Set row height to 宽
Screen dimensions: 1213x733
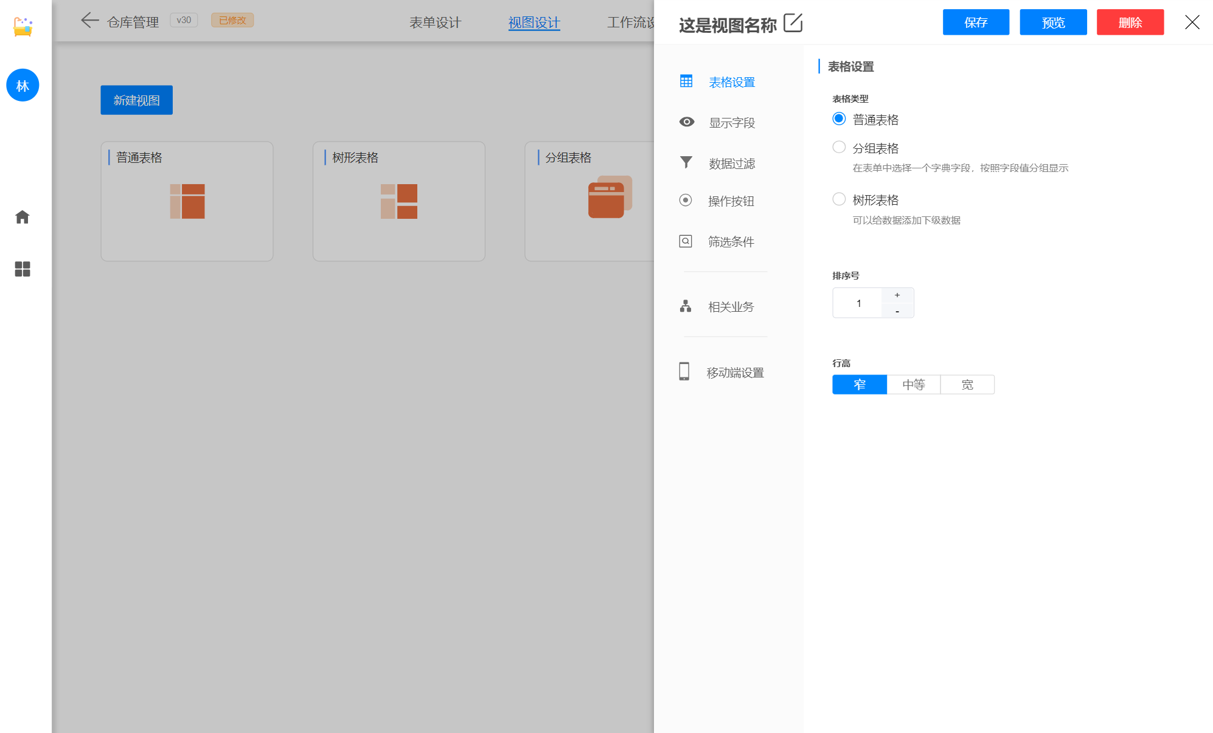tap(967, 385)
